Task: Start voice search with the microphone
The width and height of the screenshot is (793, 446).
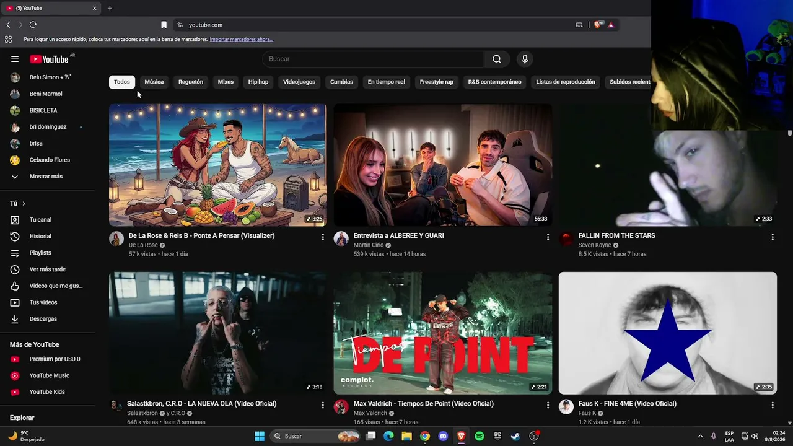Action: (525, 59)
